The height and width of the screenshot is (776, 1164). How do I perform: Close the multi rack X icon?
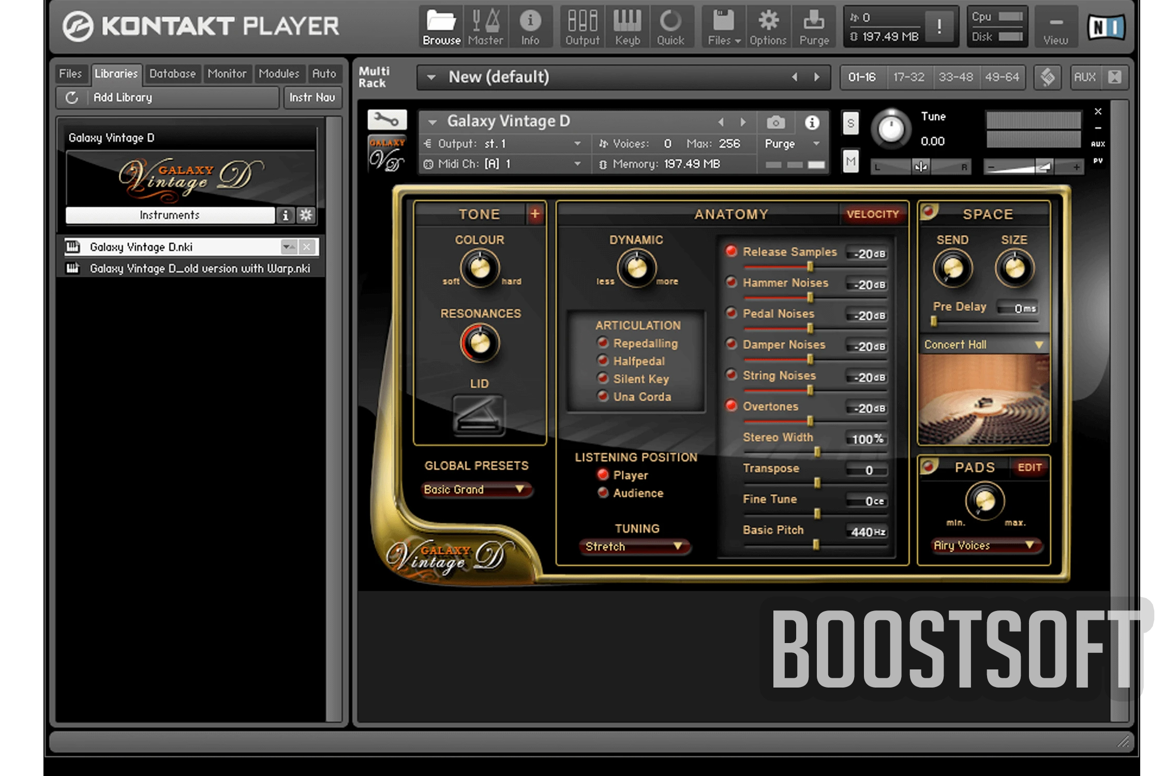(x=1114, y=77)
